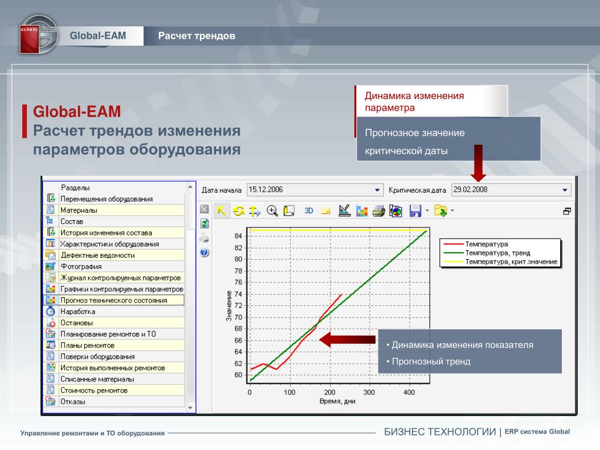The image size is (600, 450).
Task: Select the normal arrow pointer chart tool
Action: click(221, 210)
